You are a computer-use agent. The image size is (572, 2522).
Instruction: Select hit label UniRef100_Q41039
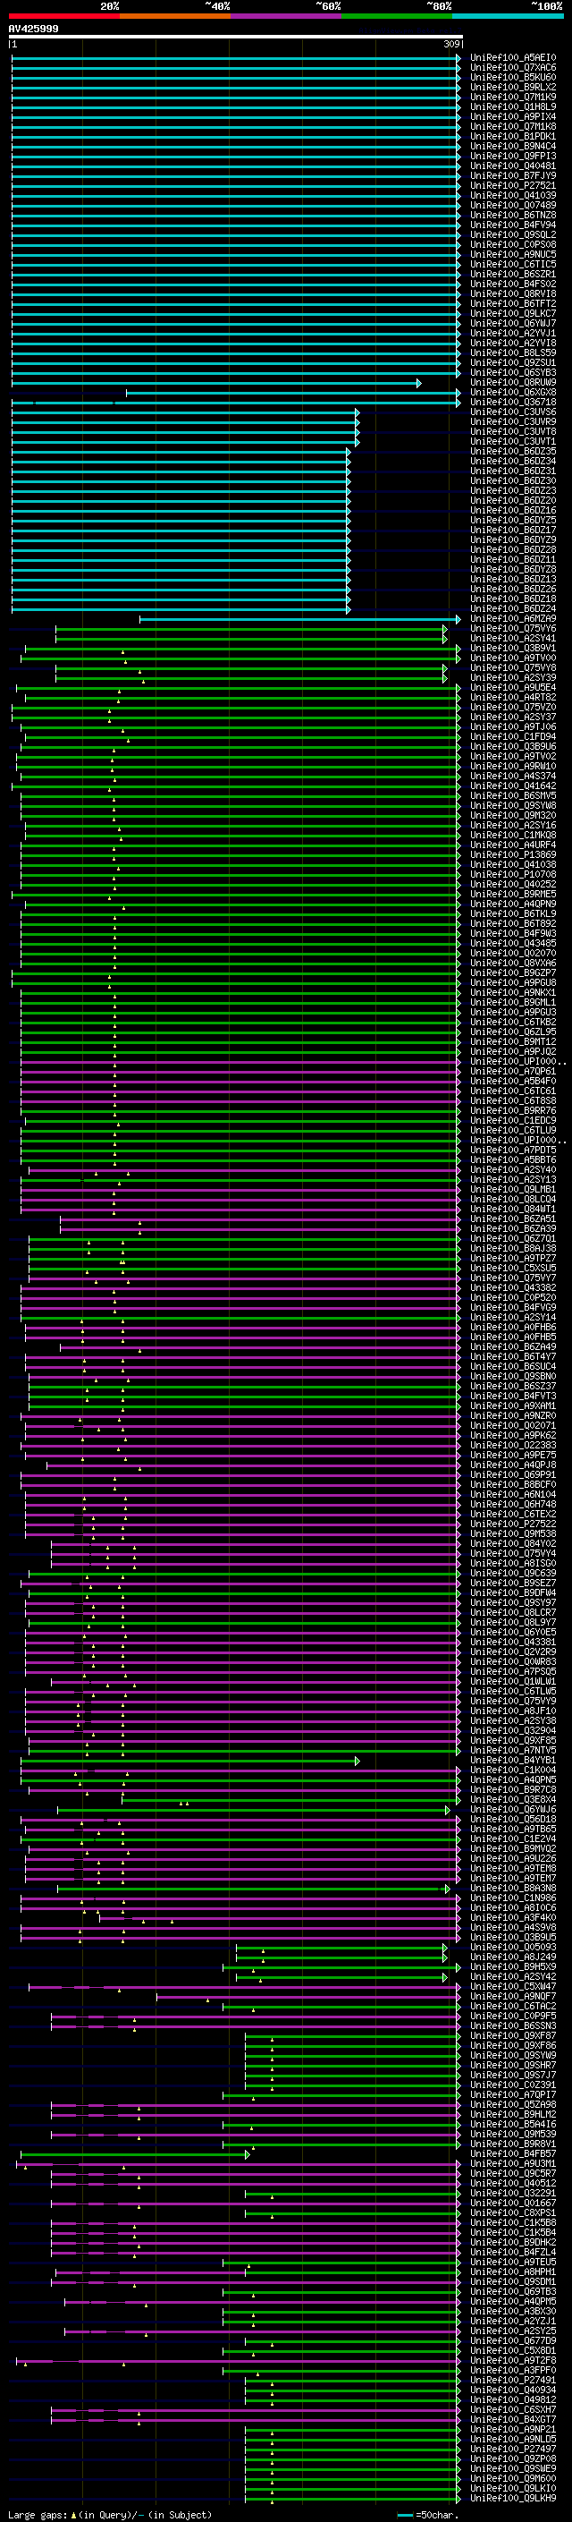pyautogui.click(x=513, y=196)
